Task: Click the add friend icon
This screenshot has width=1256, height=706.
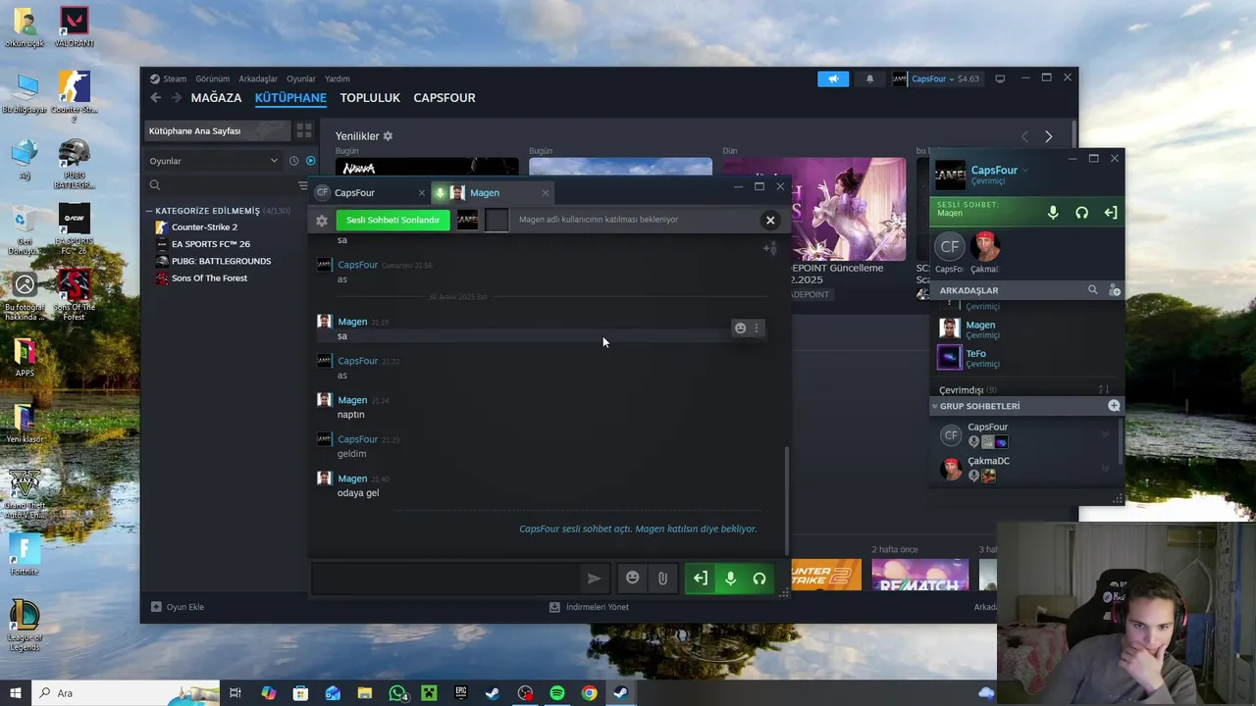Action: (x=1114, y=290)
